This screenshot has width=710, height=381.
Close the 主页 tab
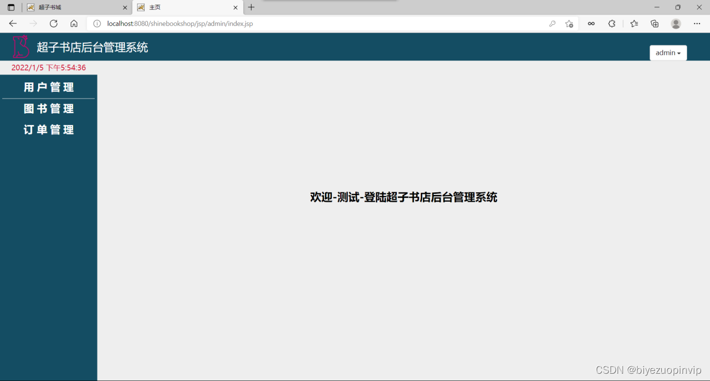click(x=235, y=7)
